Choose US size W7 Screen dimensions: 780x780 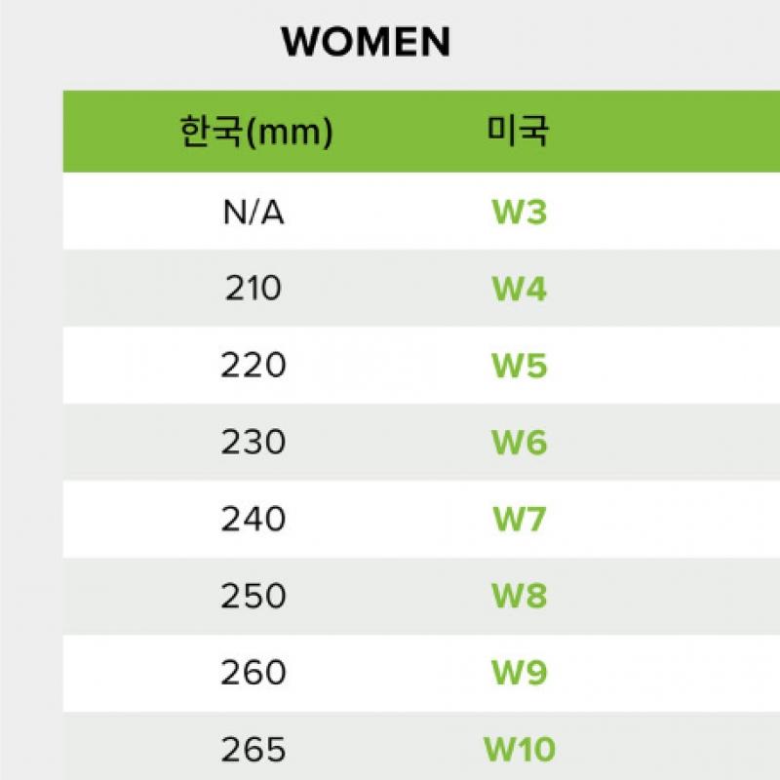519,520
